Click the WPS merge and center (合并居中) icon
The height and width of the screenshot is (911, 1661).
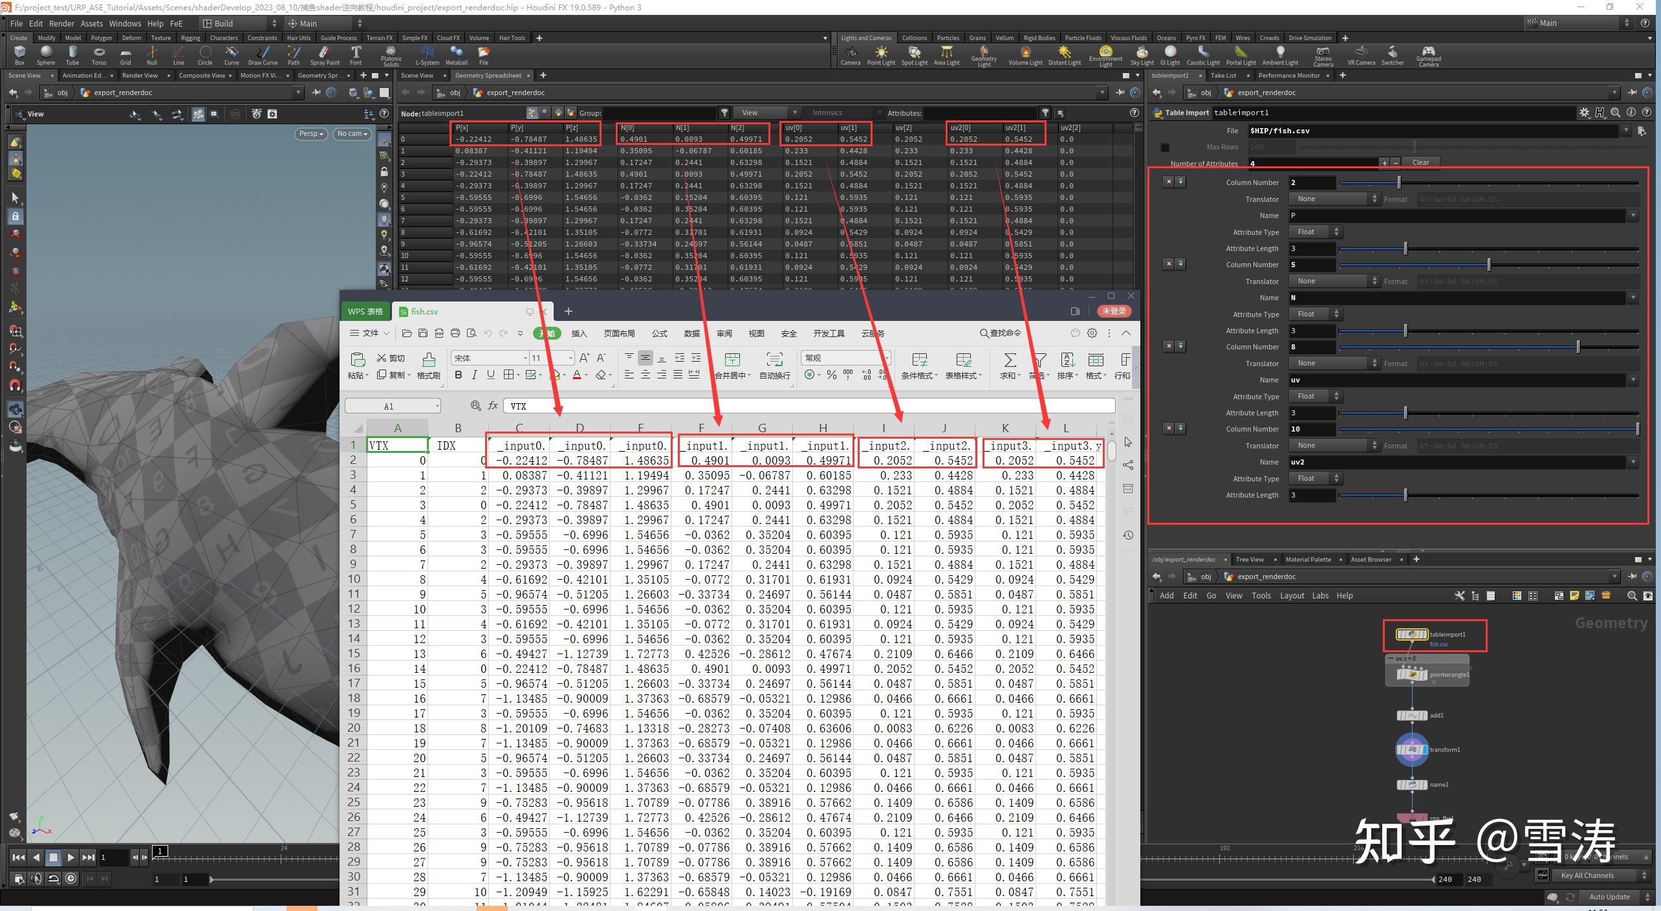(x=733, y=366)
